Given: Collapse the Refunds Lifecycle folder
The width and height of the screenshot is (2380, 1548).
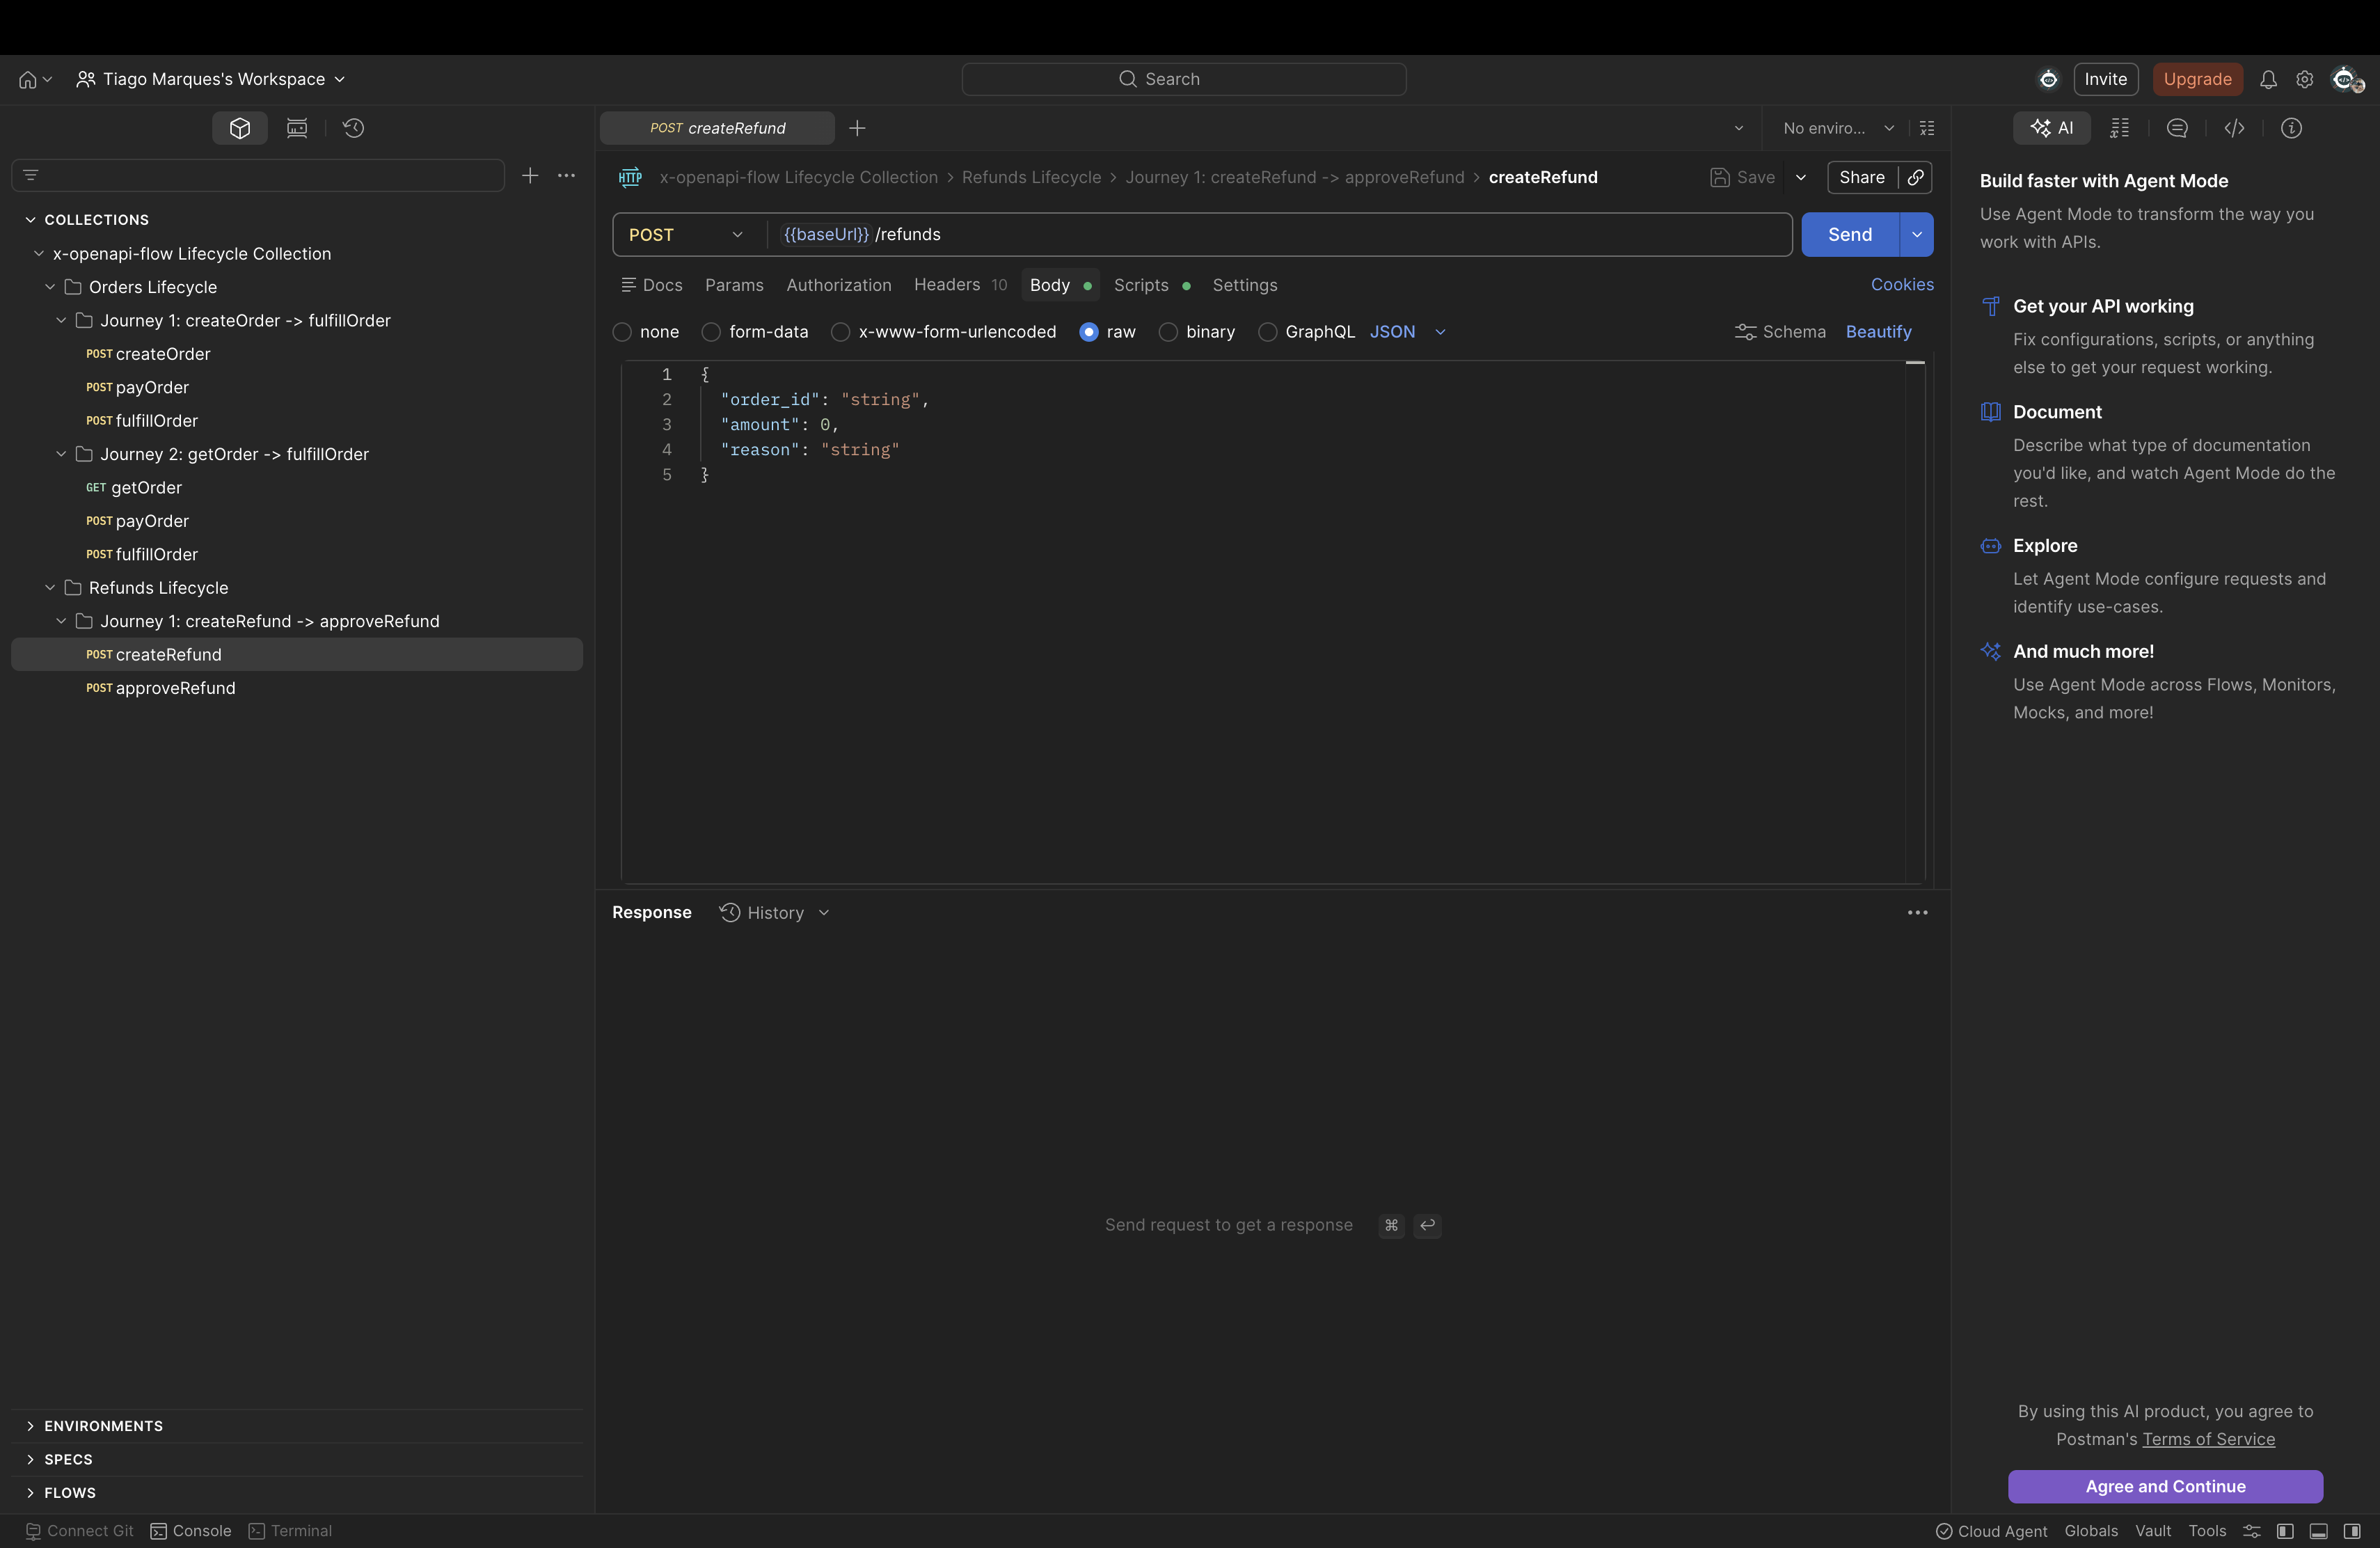Looking at the screenshot, I should pos(50,588).
